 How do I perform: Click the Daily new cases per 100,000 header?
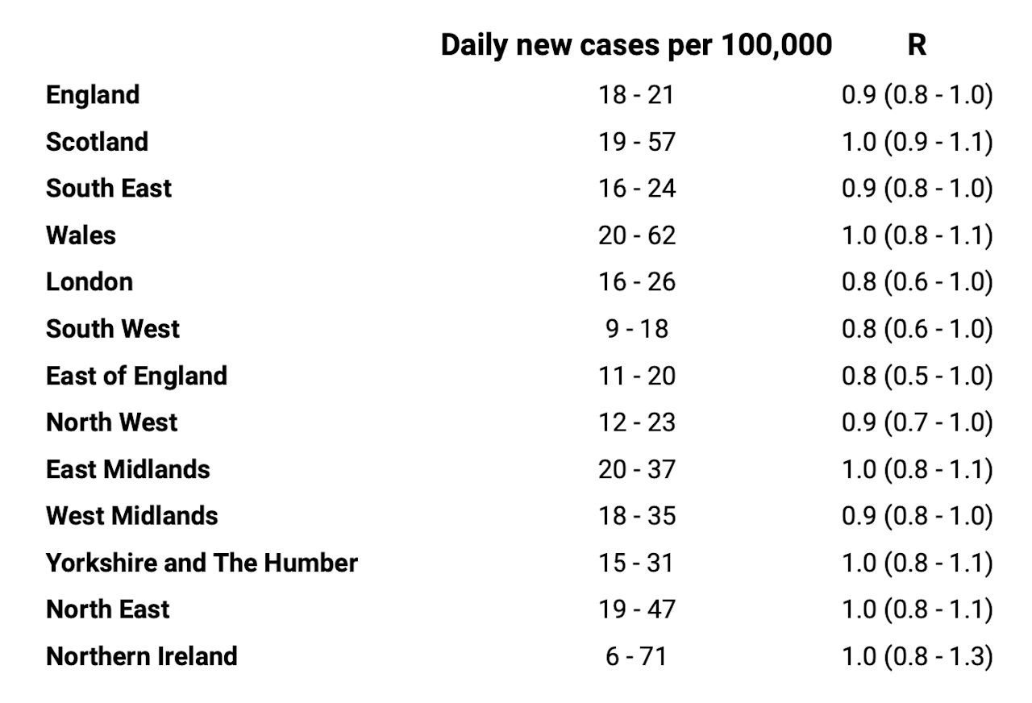click(636, 46)
